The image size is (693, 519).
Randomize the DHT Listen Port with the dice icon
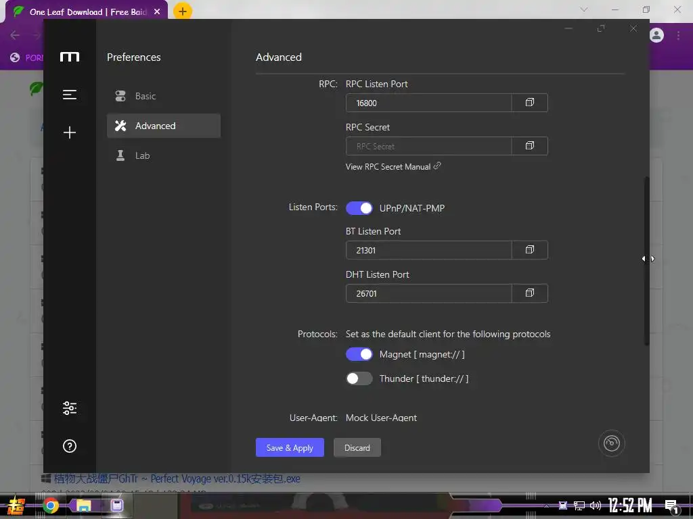pyautogui.click(x=529, y=293)
